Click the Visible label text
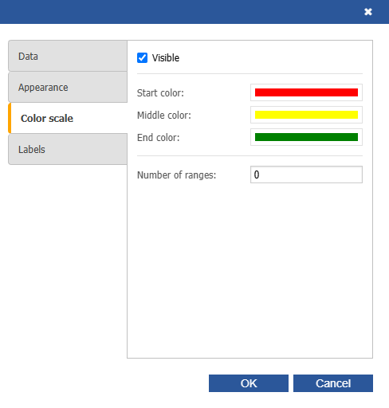 click(166, 58)
